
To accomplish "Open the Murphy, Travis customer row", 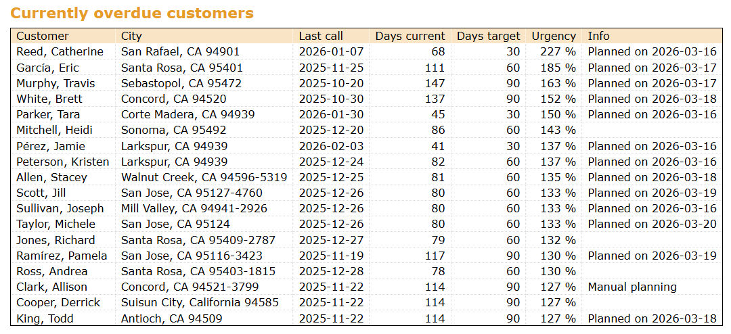I will click(x=56, y=83).
